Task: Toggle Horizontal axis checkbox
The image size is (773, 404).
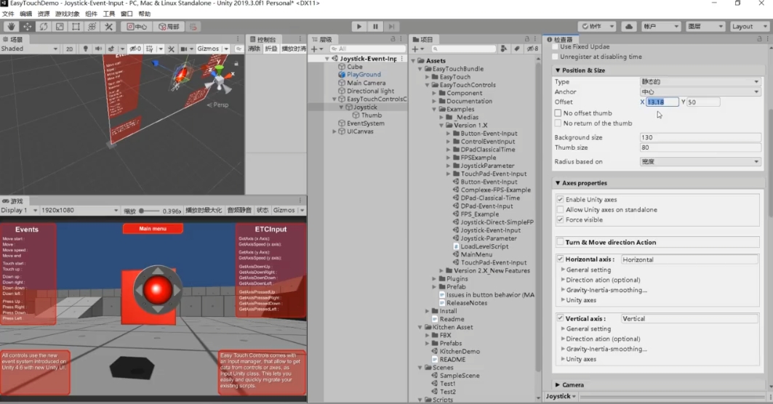Action: tap(560, 259)
